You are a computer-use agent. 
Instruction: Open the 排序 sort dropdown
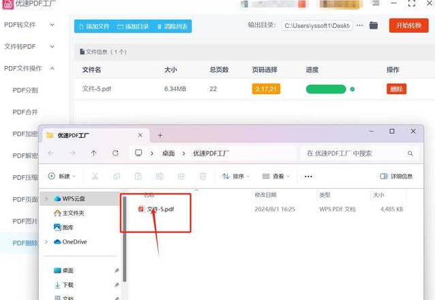pos(236,176)
